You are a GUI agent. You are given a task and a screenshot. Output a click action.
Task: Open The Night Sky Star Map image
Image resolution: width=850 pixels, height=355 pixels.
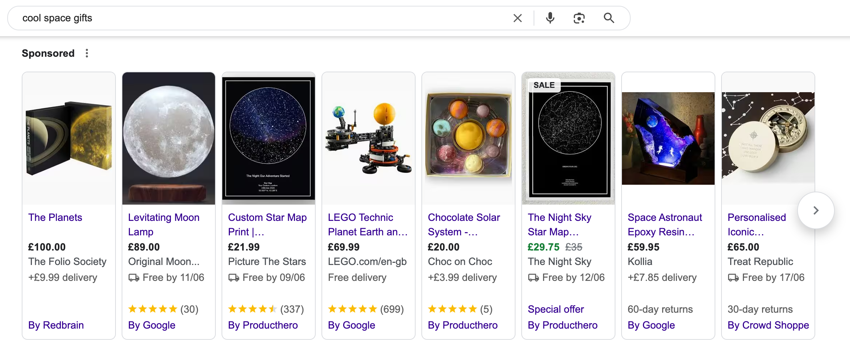click(x=568, y=138)
